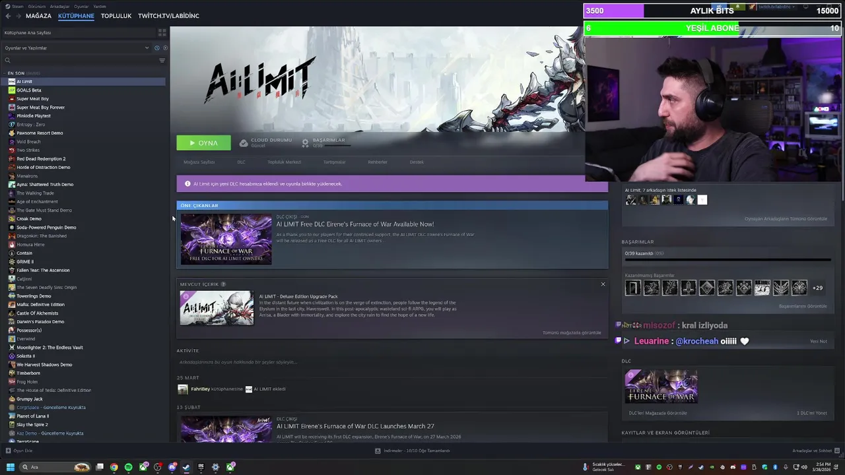Toggle the ready-to-play filter icon
This screenshot has height=475, width=845.
pos(165,47)
